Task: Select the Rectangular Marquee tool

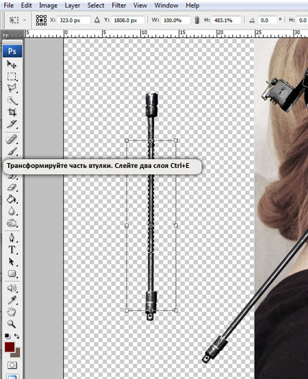Action: point(12,76)
